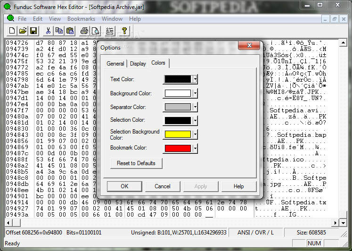This screenshot has height=251, width=352.
Task: Copy selection with the Copy toolbar icon
Action: pyautogui.click(x=59, y=31)
